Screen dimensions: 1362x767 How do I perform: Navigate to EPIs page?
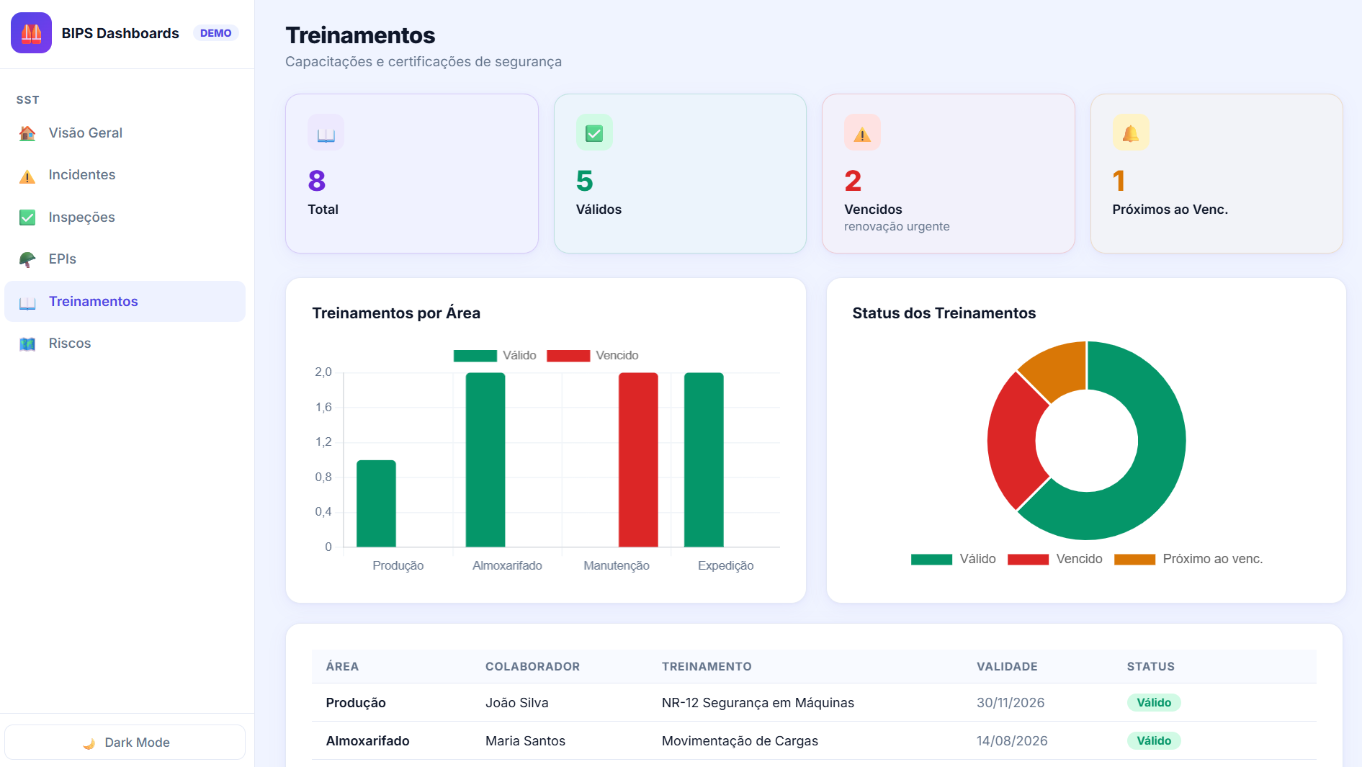[125, 259]
